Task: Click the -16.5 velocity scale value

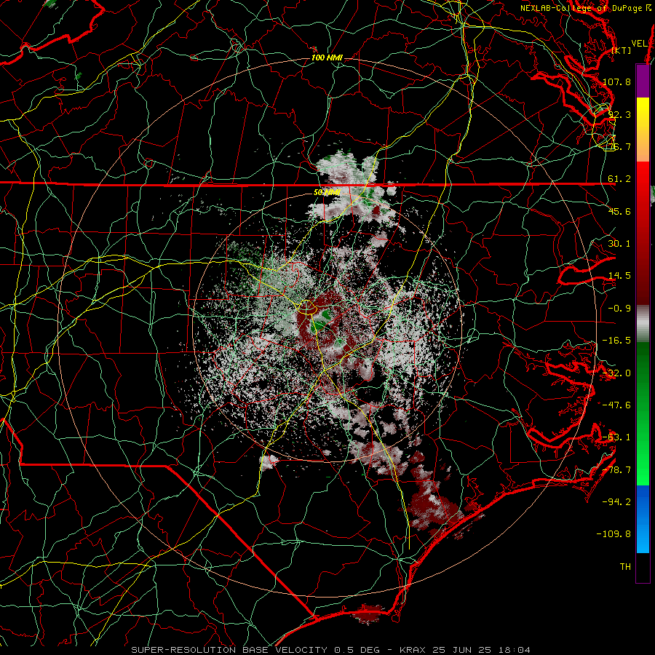Action: pyautogui.click(x=616, y=341)
